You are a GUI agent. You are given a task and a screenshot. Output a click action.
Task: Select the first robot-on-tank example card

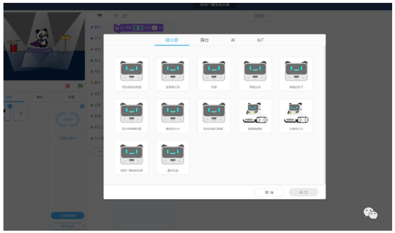coord(255,116)
